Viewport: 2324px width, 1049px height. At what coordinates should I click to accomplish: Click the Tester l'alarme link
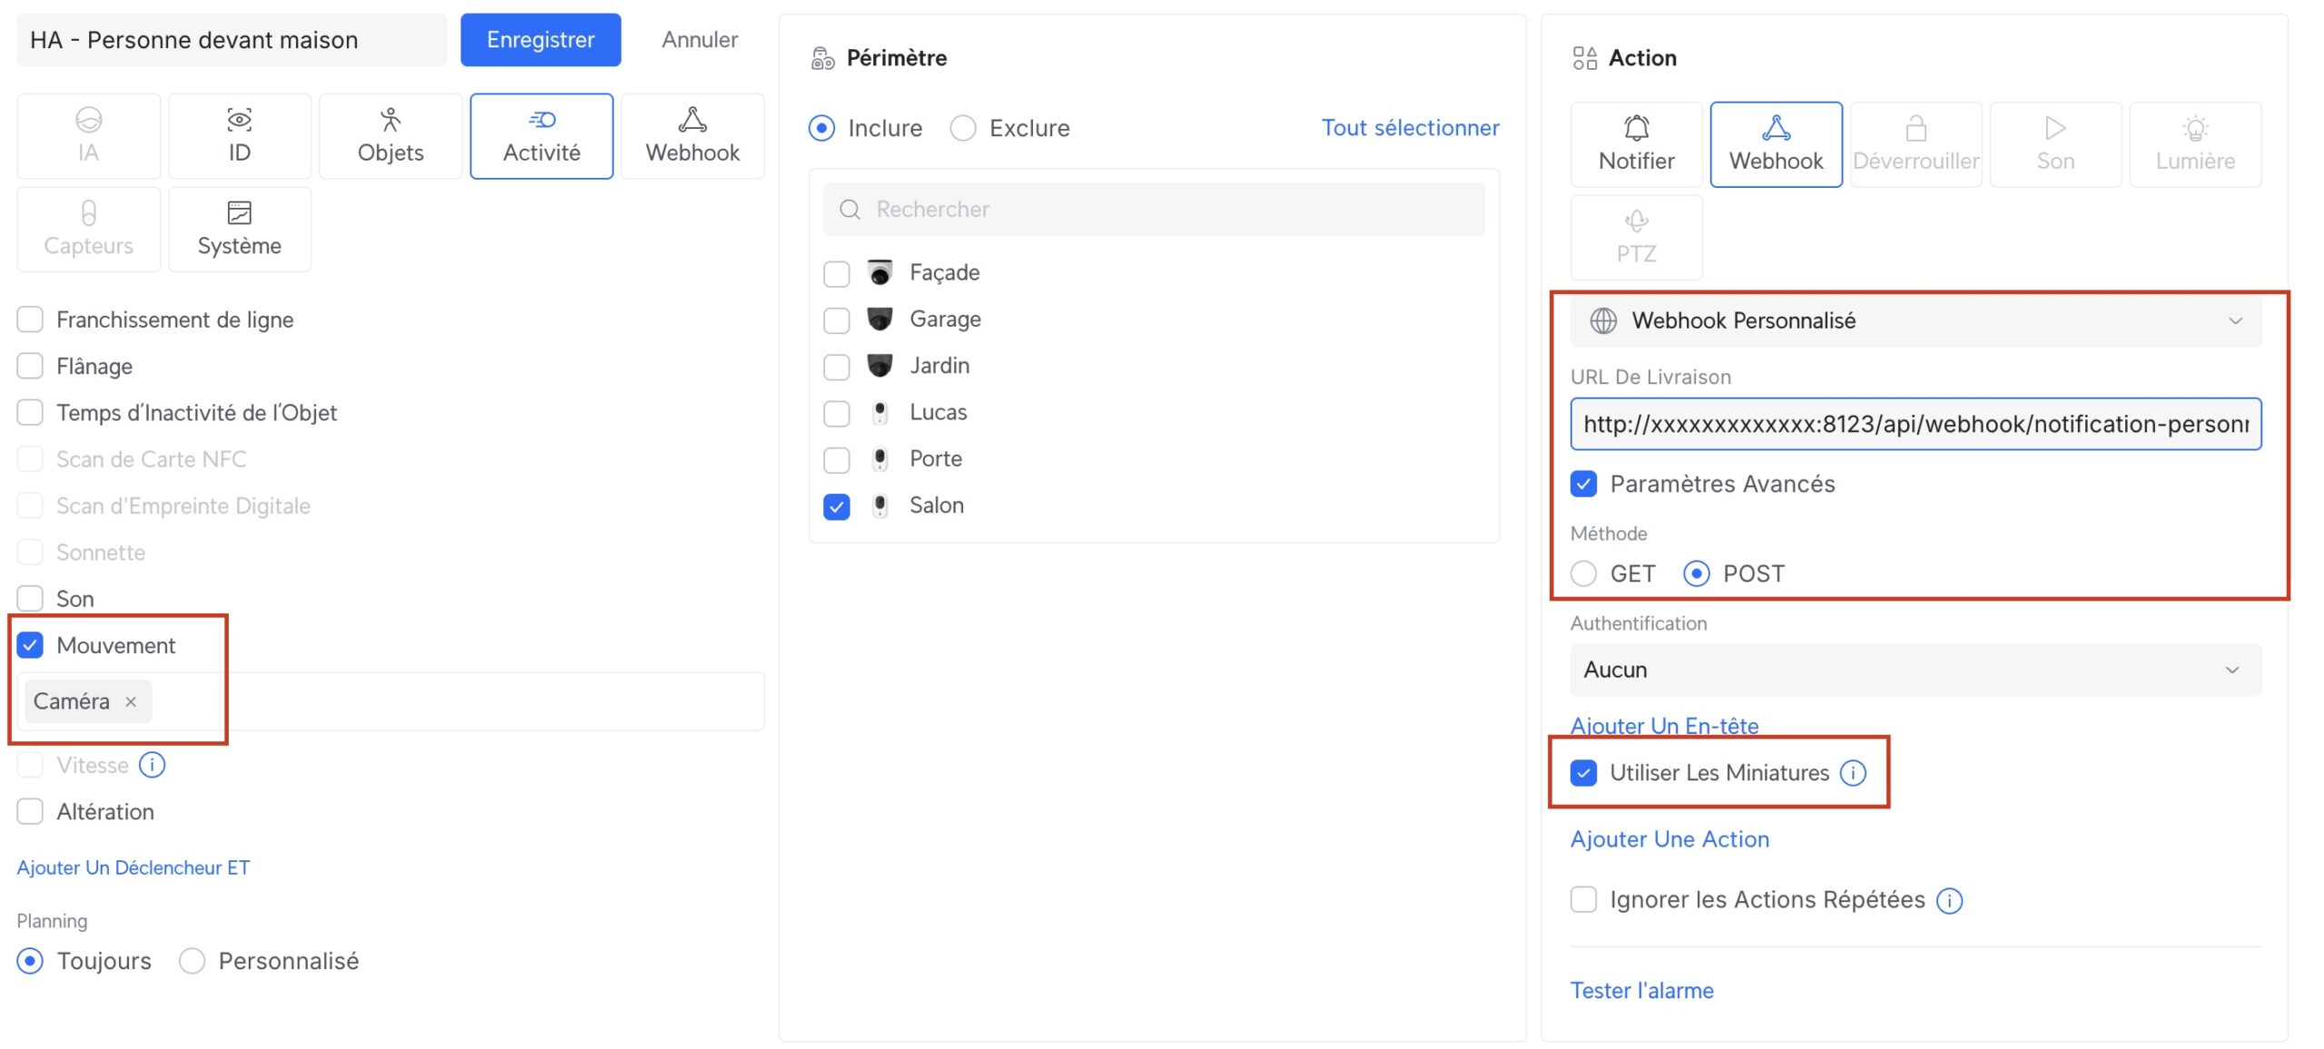(1641, 990)
